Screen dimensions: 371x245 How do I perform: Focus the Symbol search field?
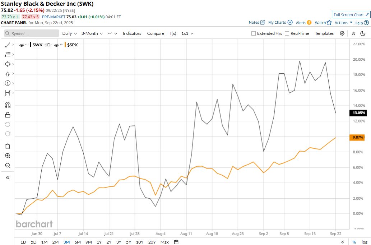[x=32, y=33]
